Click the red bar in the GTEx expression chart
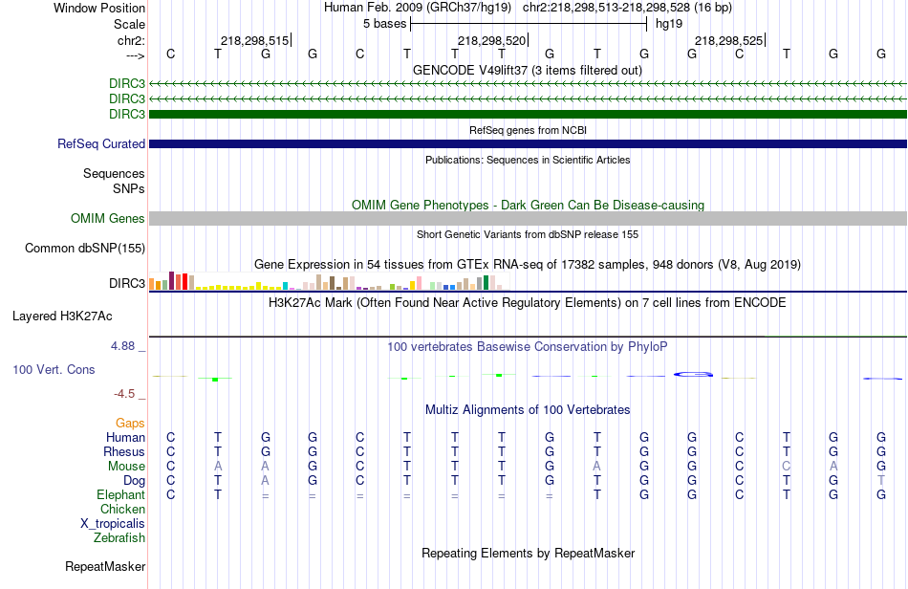908x589 pixels. click(x=184, y=281)
